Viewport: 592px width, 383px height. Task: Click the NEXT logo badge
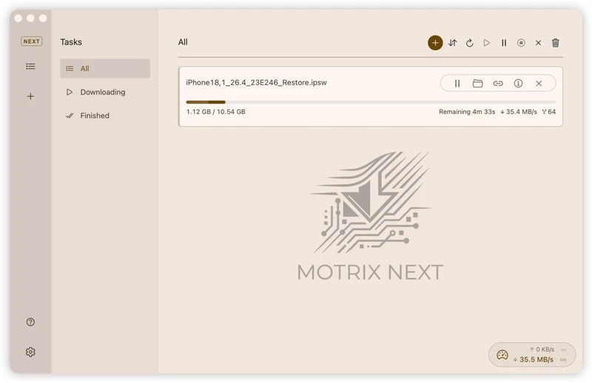[31, 41]
